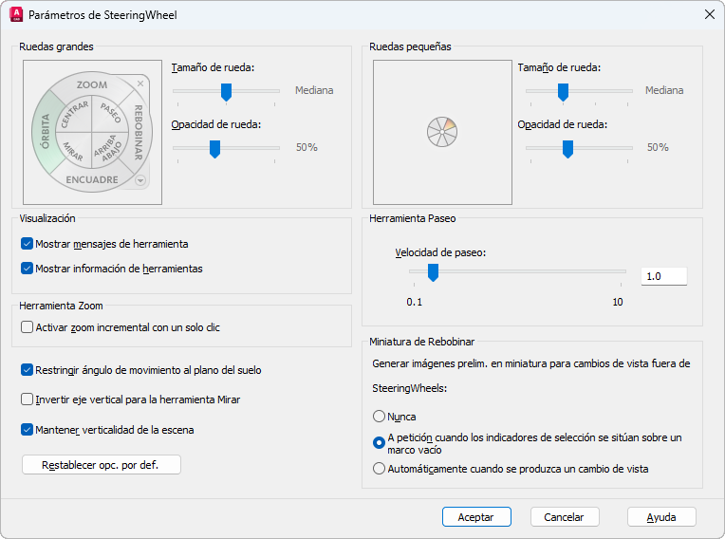Viewport: 725px width, 539px height.
Task: Click the small wheels 'Mediana' size value
Action: click(664, 90)
